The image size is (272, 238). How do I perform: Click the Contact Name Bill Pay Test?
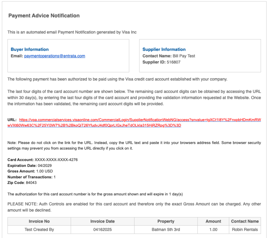(169, 56)
